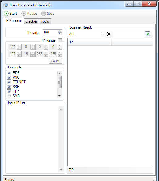This screenshot has width=159, height=181.
Task: Click inside the Input IP List text area
Action: click(x=32, y=139)
